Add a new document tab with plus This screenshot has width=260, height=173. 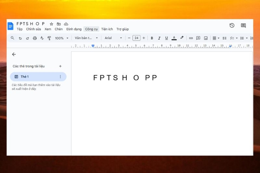(x=60, y=66)
